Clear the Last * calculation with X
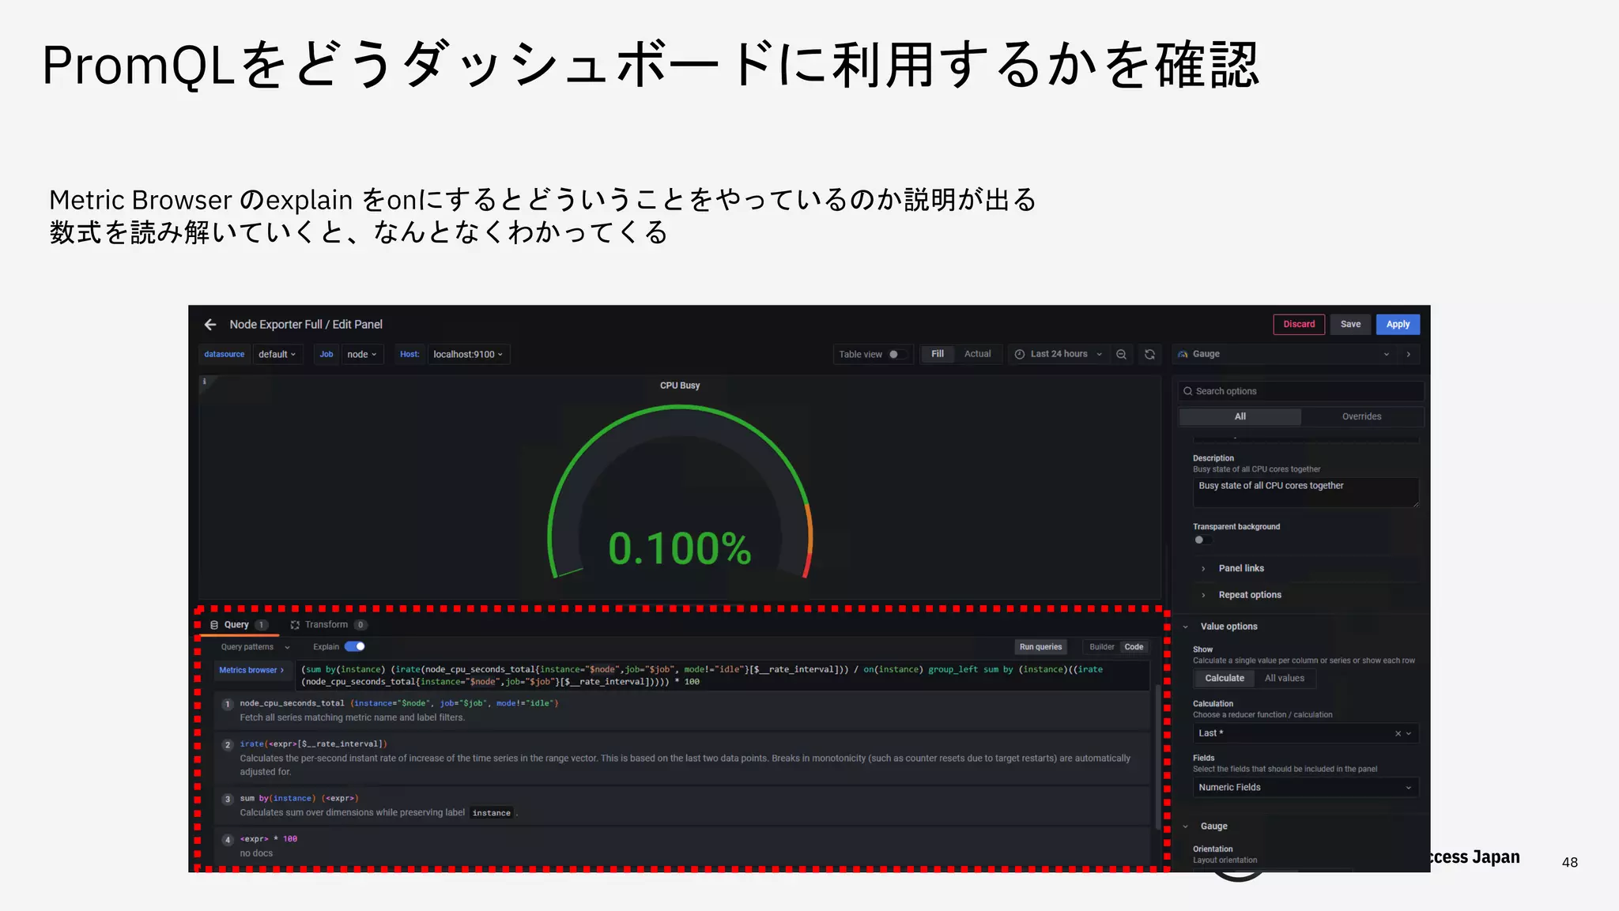 pos(1398,734)
